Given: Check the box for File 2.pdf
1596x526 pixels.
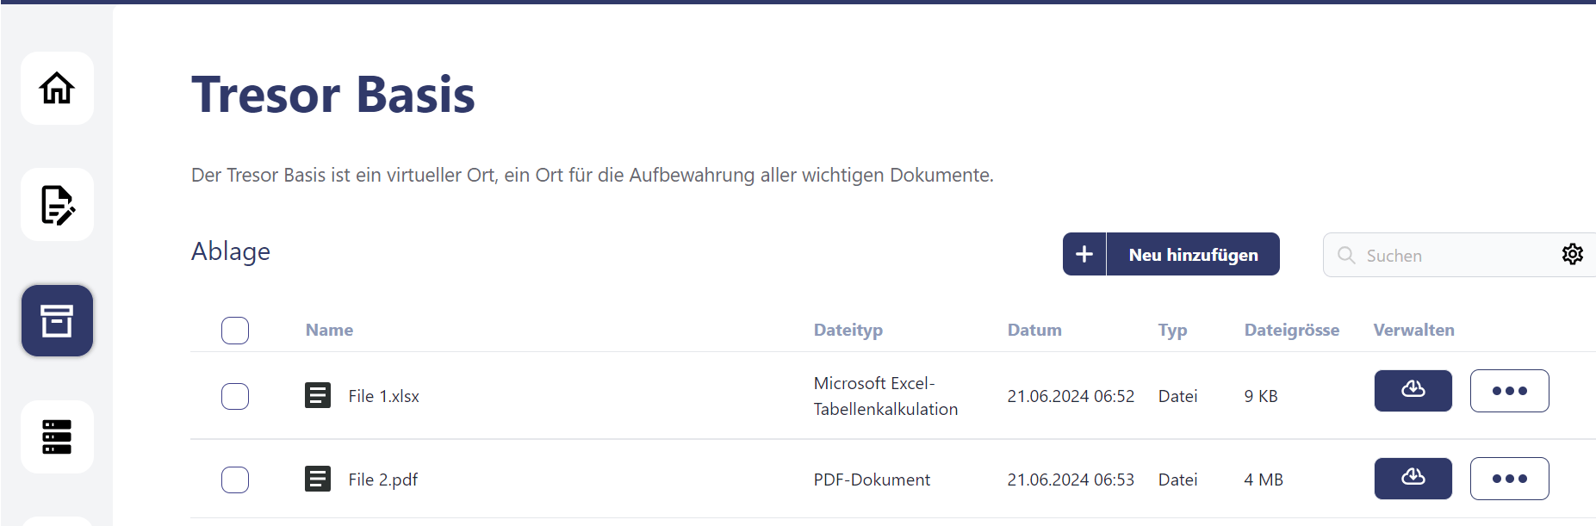Looking at the screenshot, I should pos(235,480).
